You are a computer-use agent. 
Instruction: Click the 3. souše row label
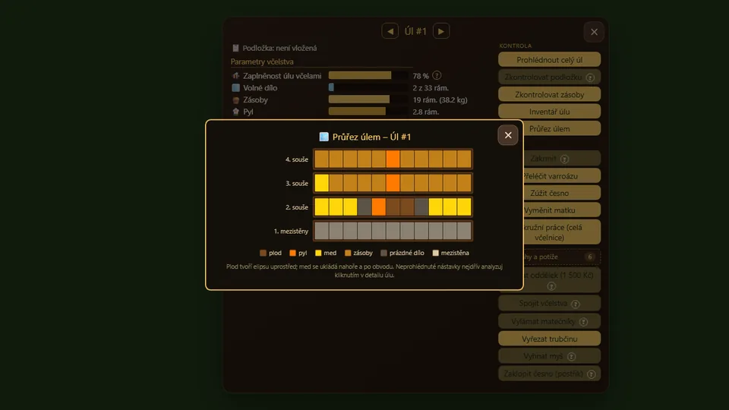coord(297,184)
